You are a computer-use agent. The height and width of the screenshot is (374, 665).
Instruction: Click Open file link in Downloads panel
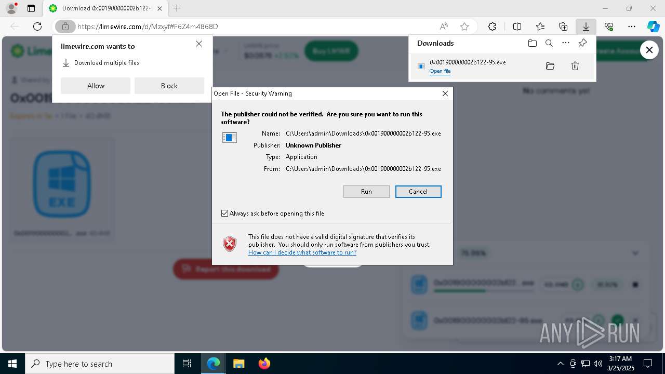pyautogui.click(x=440, y=71)
